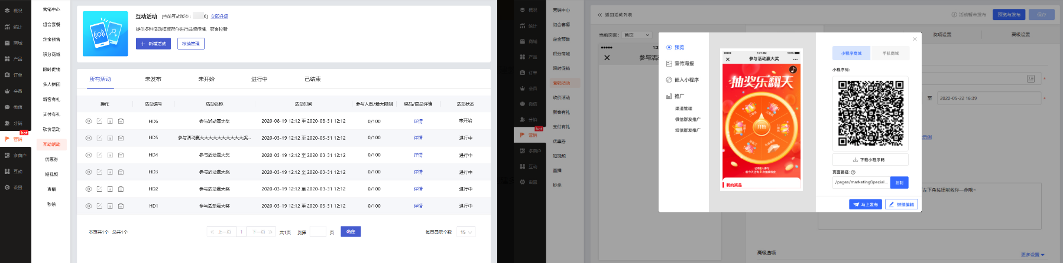Open 会员 in the left dark sidebar
This screenshot has width=1063, height=263.
pos(14,91)
